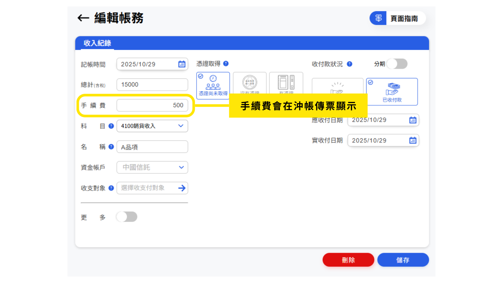Viewport: 503px width, 283px height.
Task: Open the calendar icon for 記帳時間
Action: tap(182, 64)
